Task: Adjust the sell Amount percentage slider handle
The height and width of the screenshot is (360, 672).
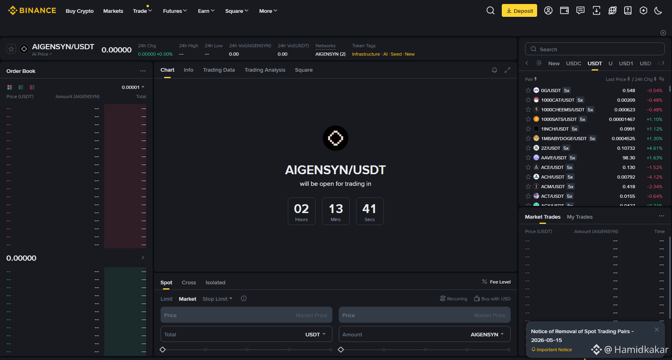Action: (341, 350)
